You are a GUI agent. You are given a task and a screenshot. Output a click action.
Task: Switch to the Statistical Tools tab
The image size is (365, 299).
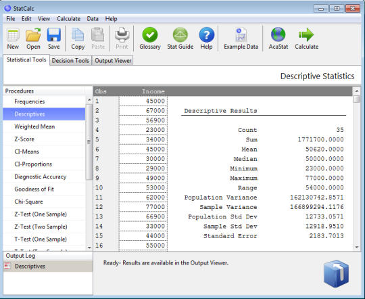coord(26,60)
